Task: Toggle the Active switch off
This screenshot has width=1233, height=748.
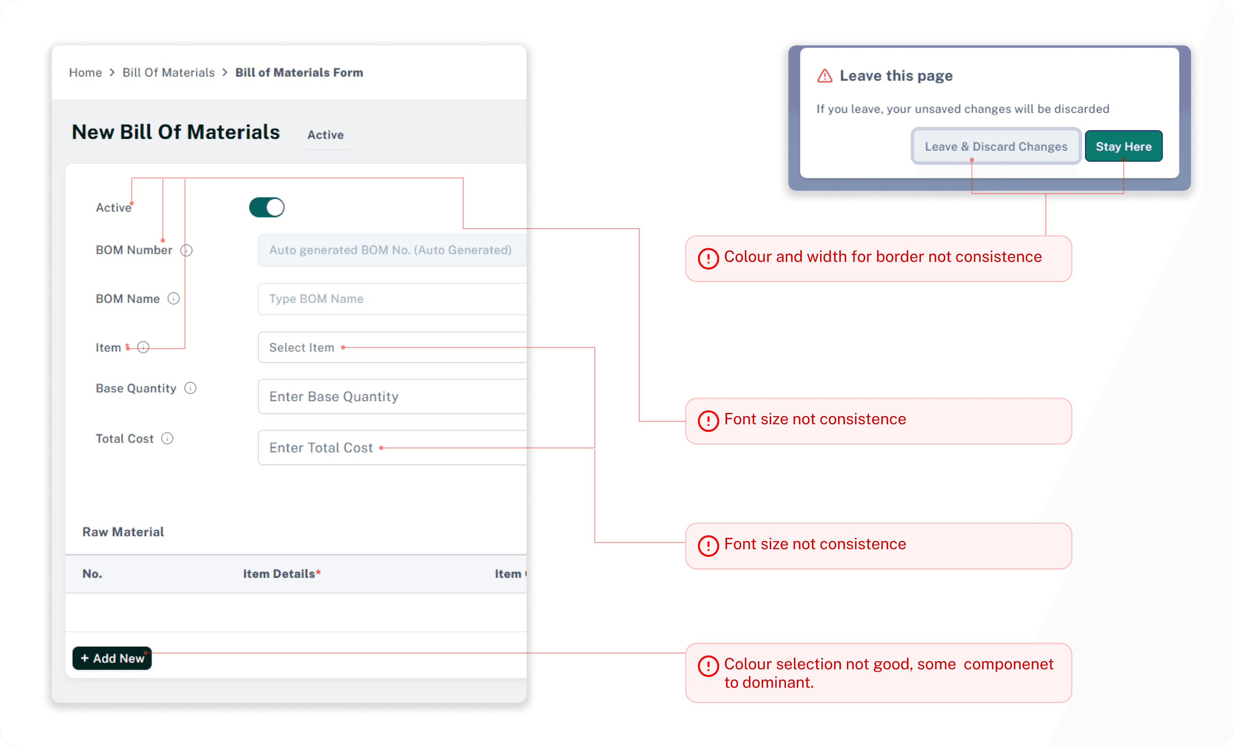Action: (267, 207)
